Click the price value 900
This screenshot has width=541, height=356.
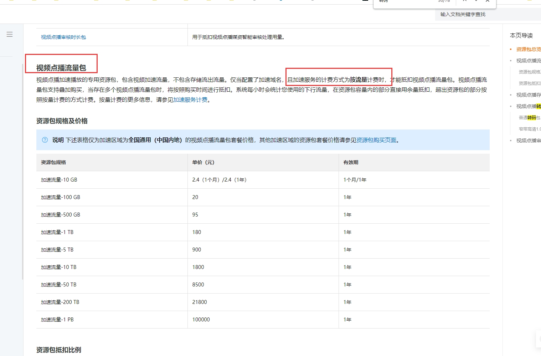click(197, 250)
